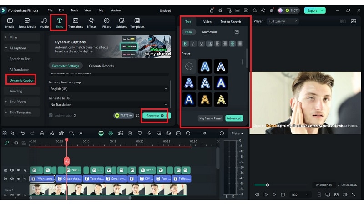The height and width of the screenshot is (205, 364).
Task: Click the Advanced button
Action: (x=234, y=118)
